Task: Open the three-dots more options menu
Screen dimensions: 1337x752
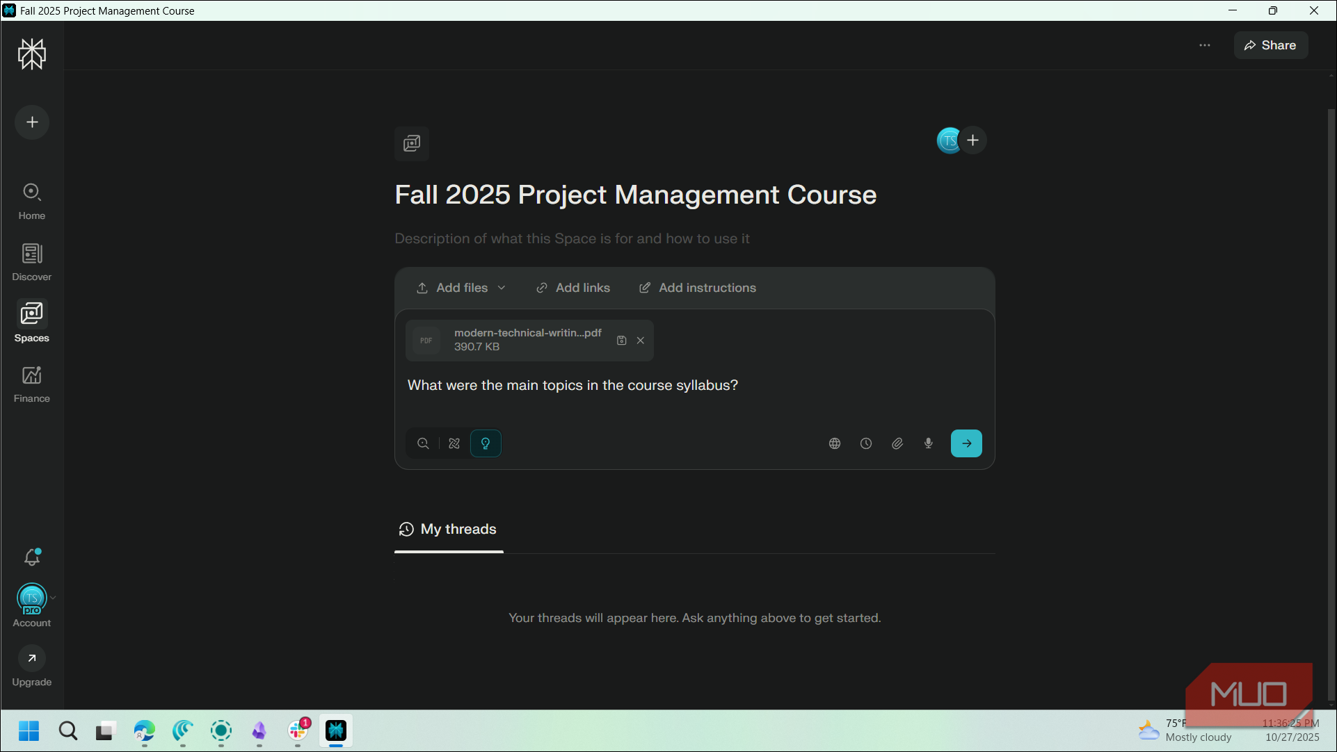Action: [1205, 45]
